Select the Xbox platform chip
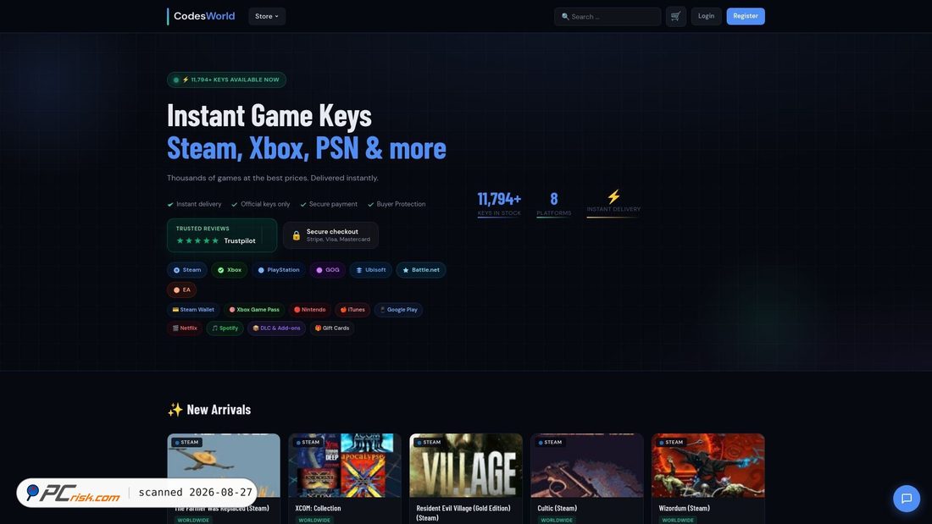Image resolution: width=932 pixels, height=524 pixels. pyautogui.click(x=230, y=270)
